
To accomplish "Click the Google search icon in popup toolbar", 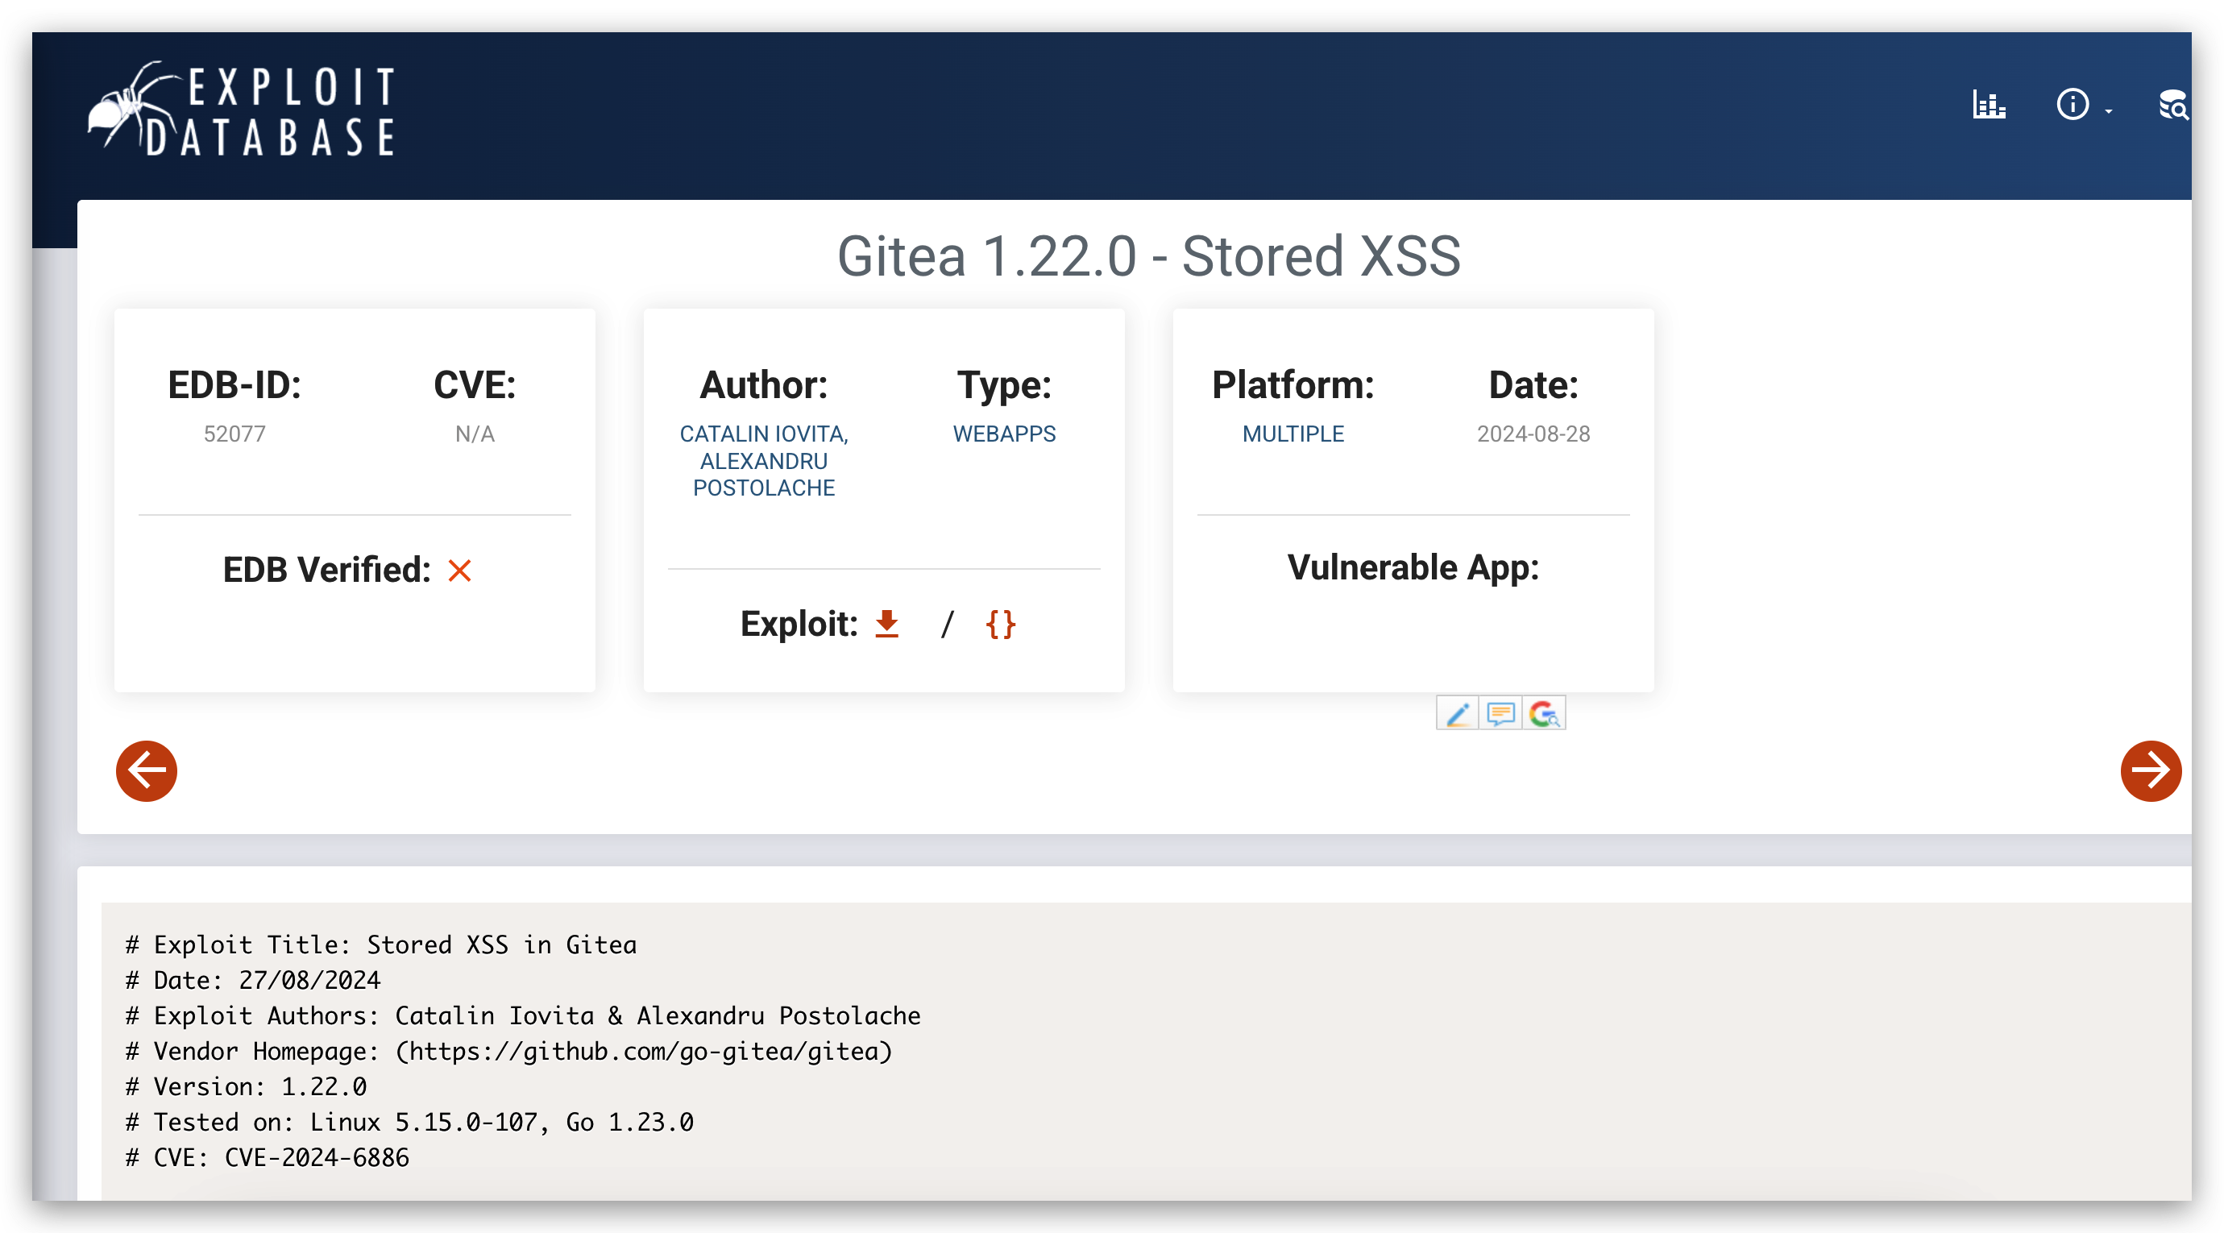I will click(x=1544, y=713).
